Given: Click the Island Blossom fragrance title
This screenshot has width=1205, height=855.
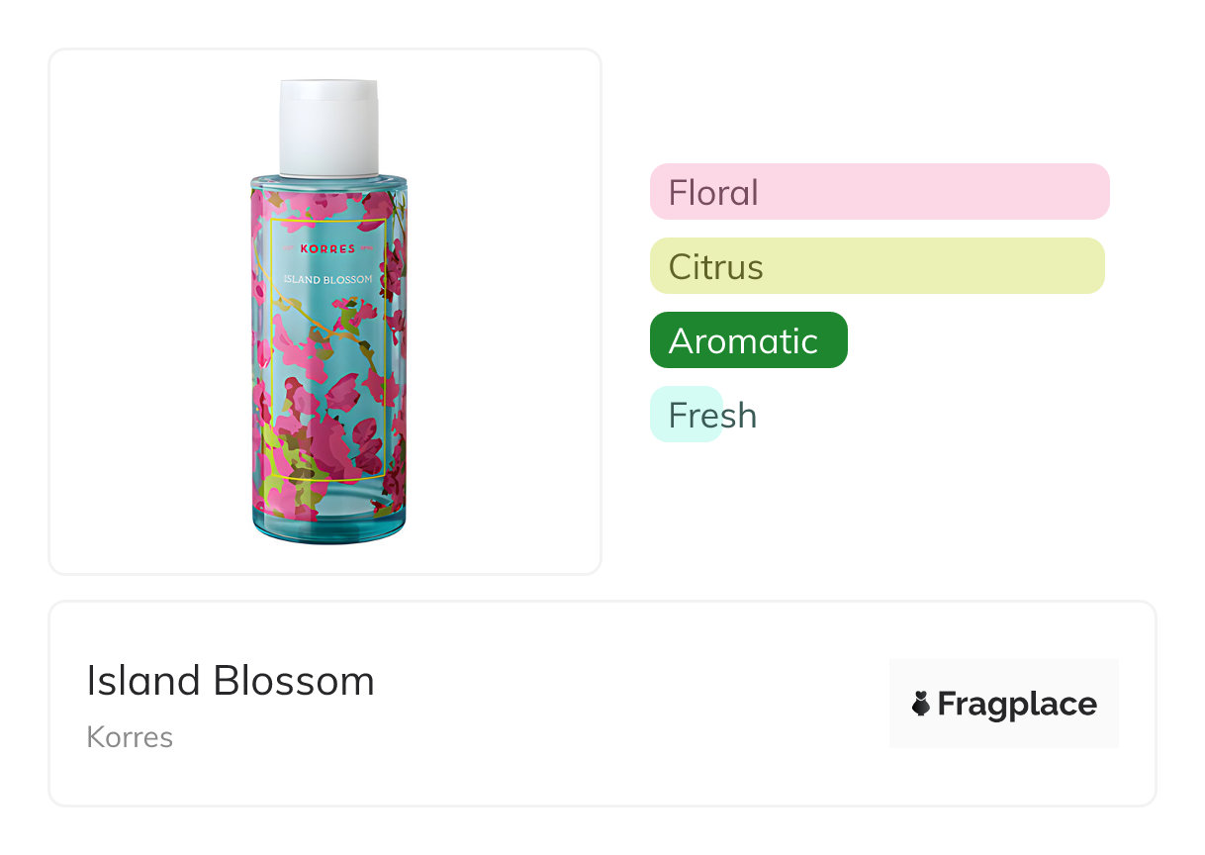Looking at the screenshot, I should (231, 681).
